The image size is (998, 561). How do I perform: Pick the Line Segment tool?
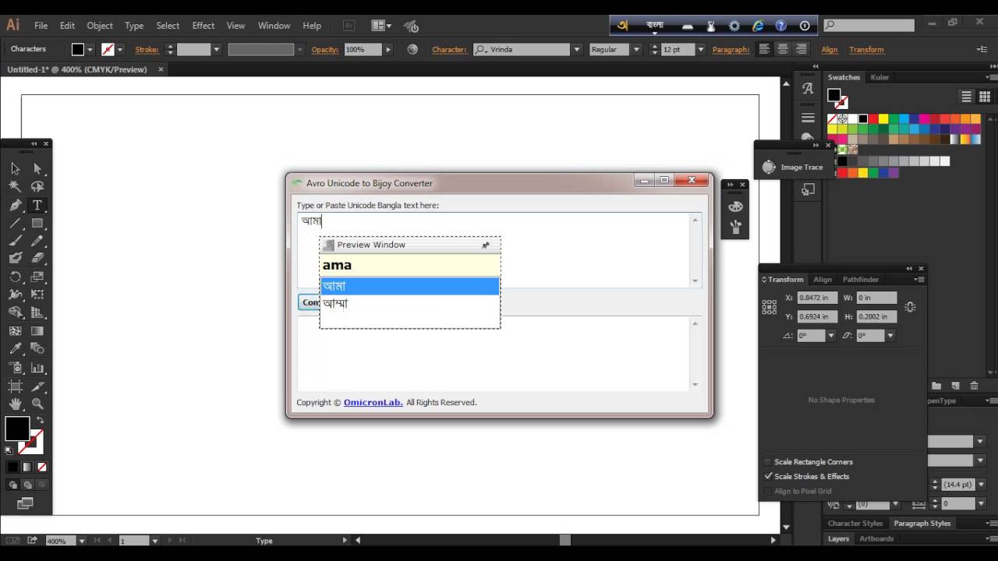pyautogui.click(x=15, y=224)
